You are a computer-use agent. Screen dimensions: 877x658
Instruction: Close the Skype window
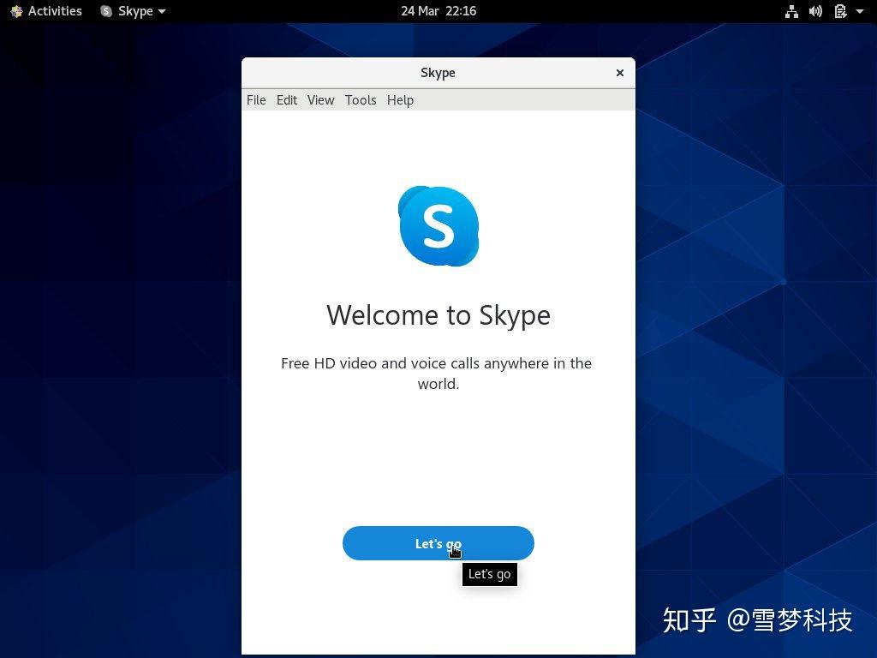(620, 73)
